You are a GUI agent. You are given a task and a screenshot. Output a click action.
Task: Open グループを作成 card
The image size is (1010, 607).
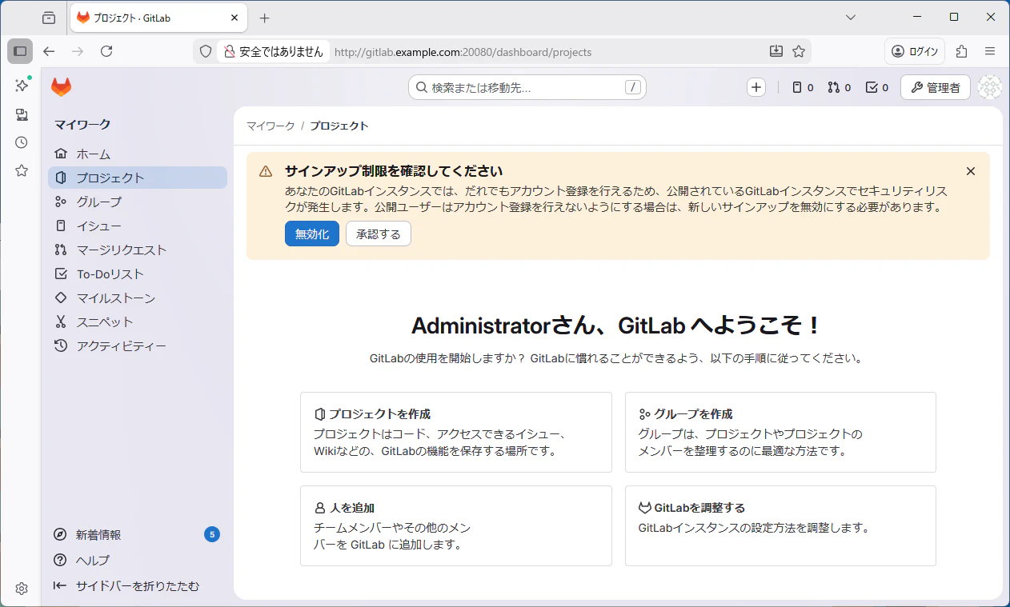[780, 432]
